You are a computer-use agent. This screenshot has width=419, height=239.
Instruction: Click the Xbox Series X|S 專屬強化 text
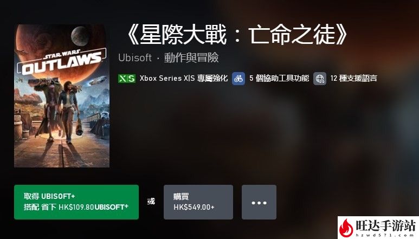point(184,78)
